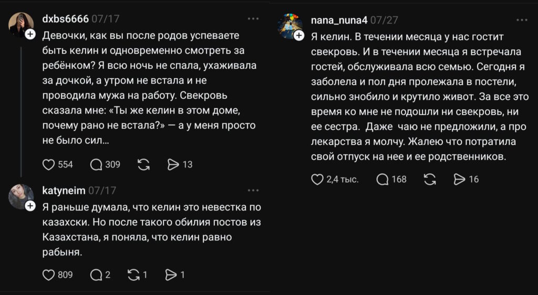Open more options menu on katyneim reply
This screenshot has height=295, width=538.
[x=253, y=190]
